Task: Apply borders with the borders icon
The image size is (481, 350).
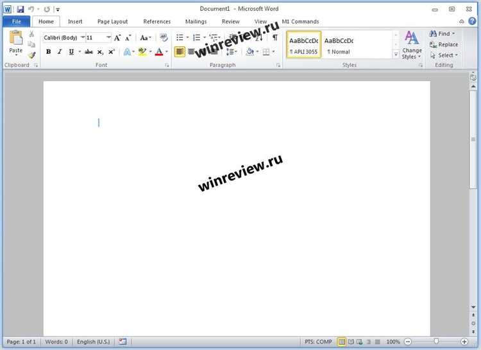Action: [x=266, y=52]
